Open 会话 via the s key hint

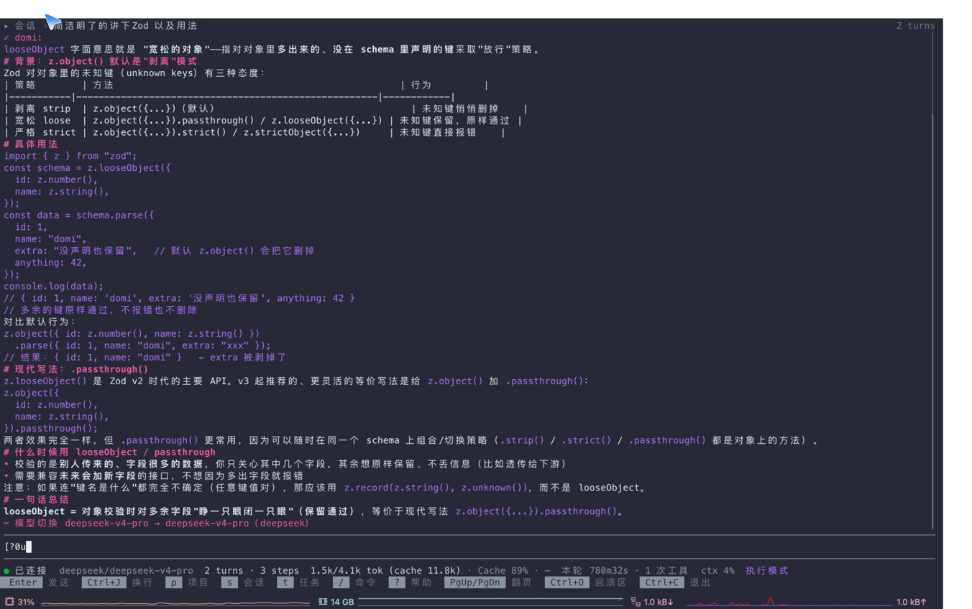(x=242, y=582)
